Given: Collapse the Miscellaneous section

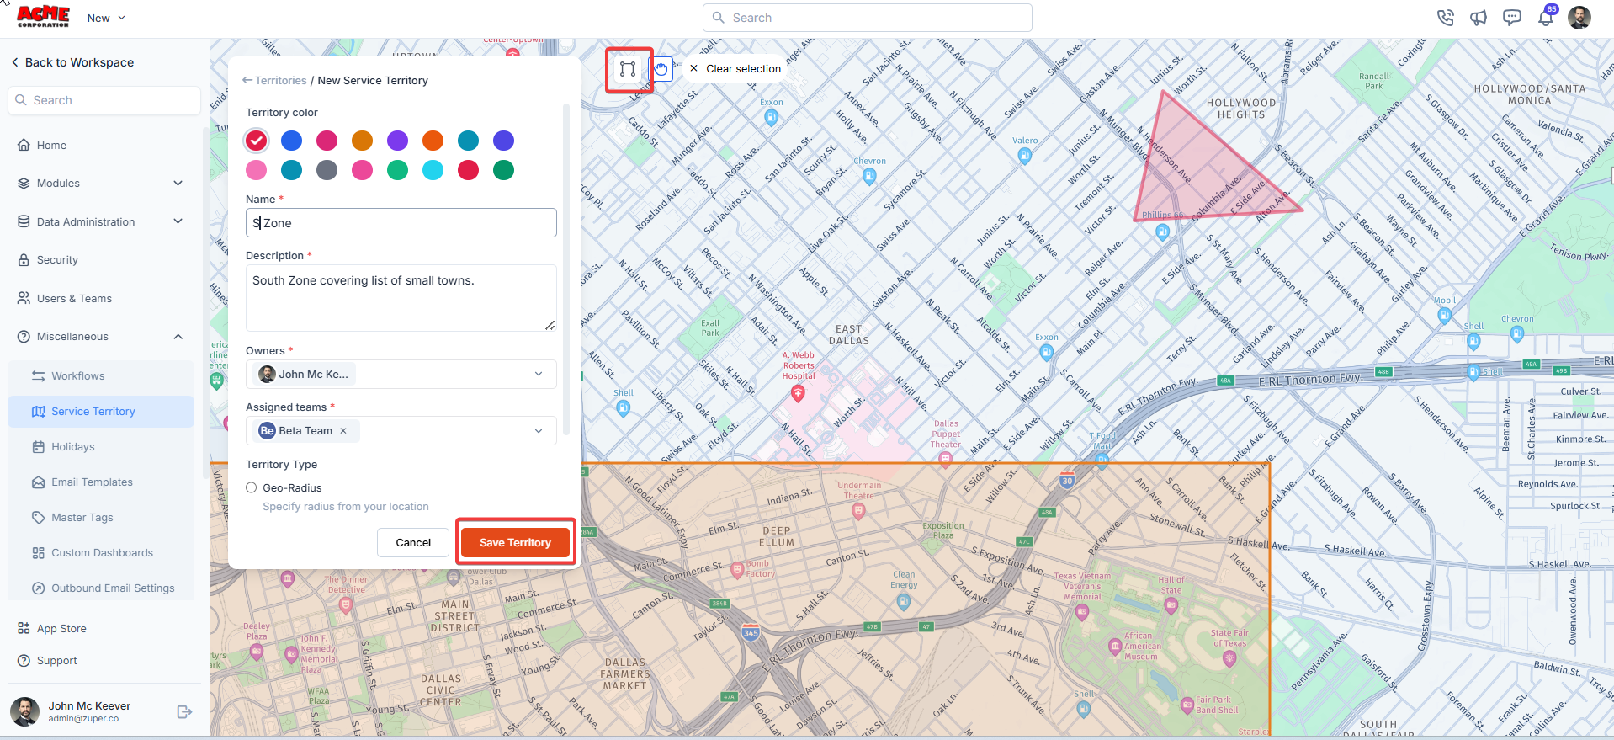Looking at the screenshot, I should 178,337.
